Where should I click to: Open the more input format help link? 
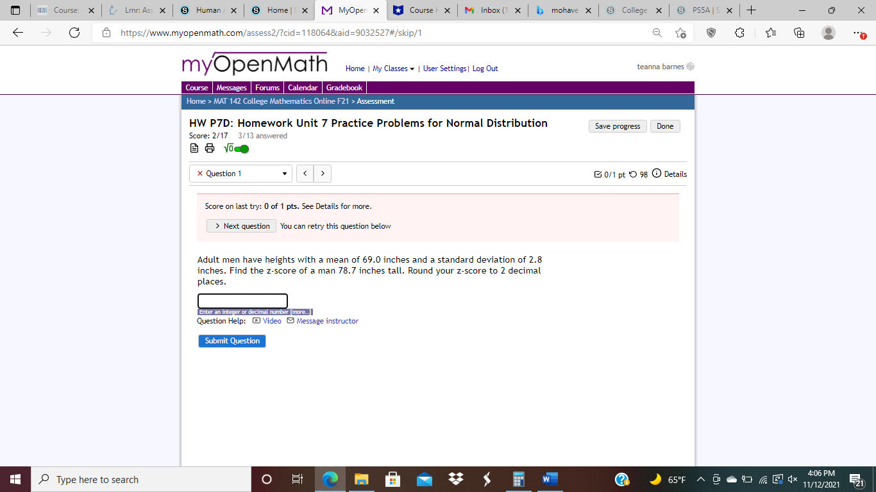pyautogui.click(x=301, y=312)
